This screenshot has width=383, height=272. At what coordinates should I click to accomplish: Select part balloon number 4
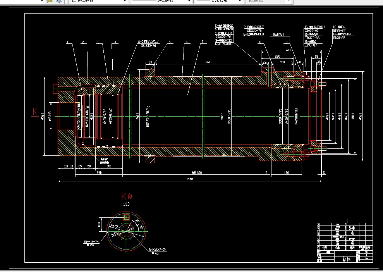click(115, 42)
